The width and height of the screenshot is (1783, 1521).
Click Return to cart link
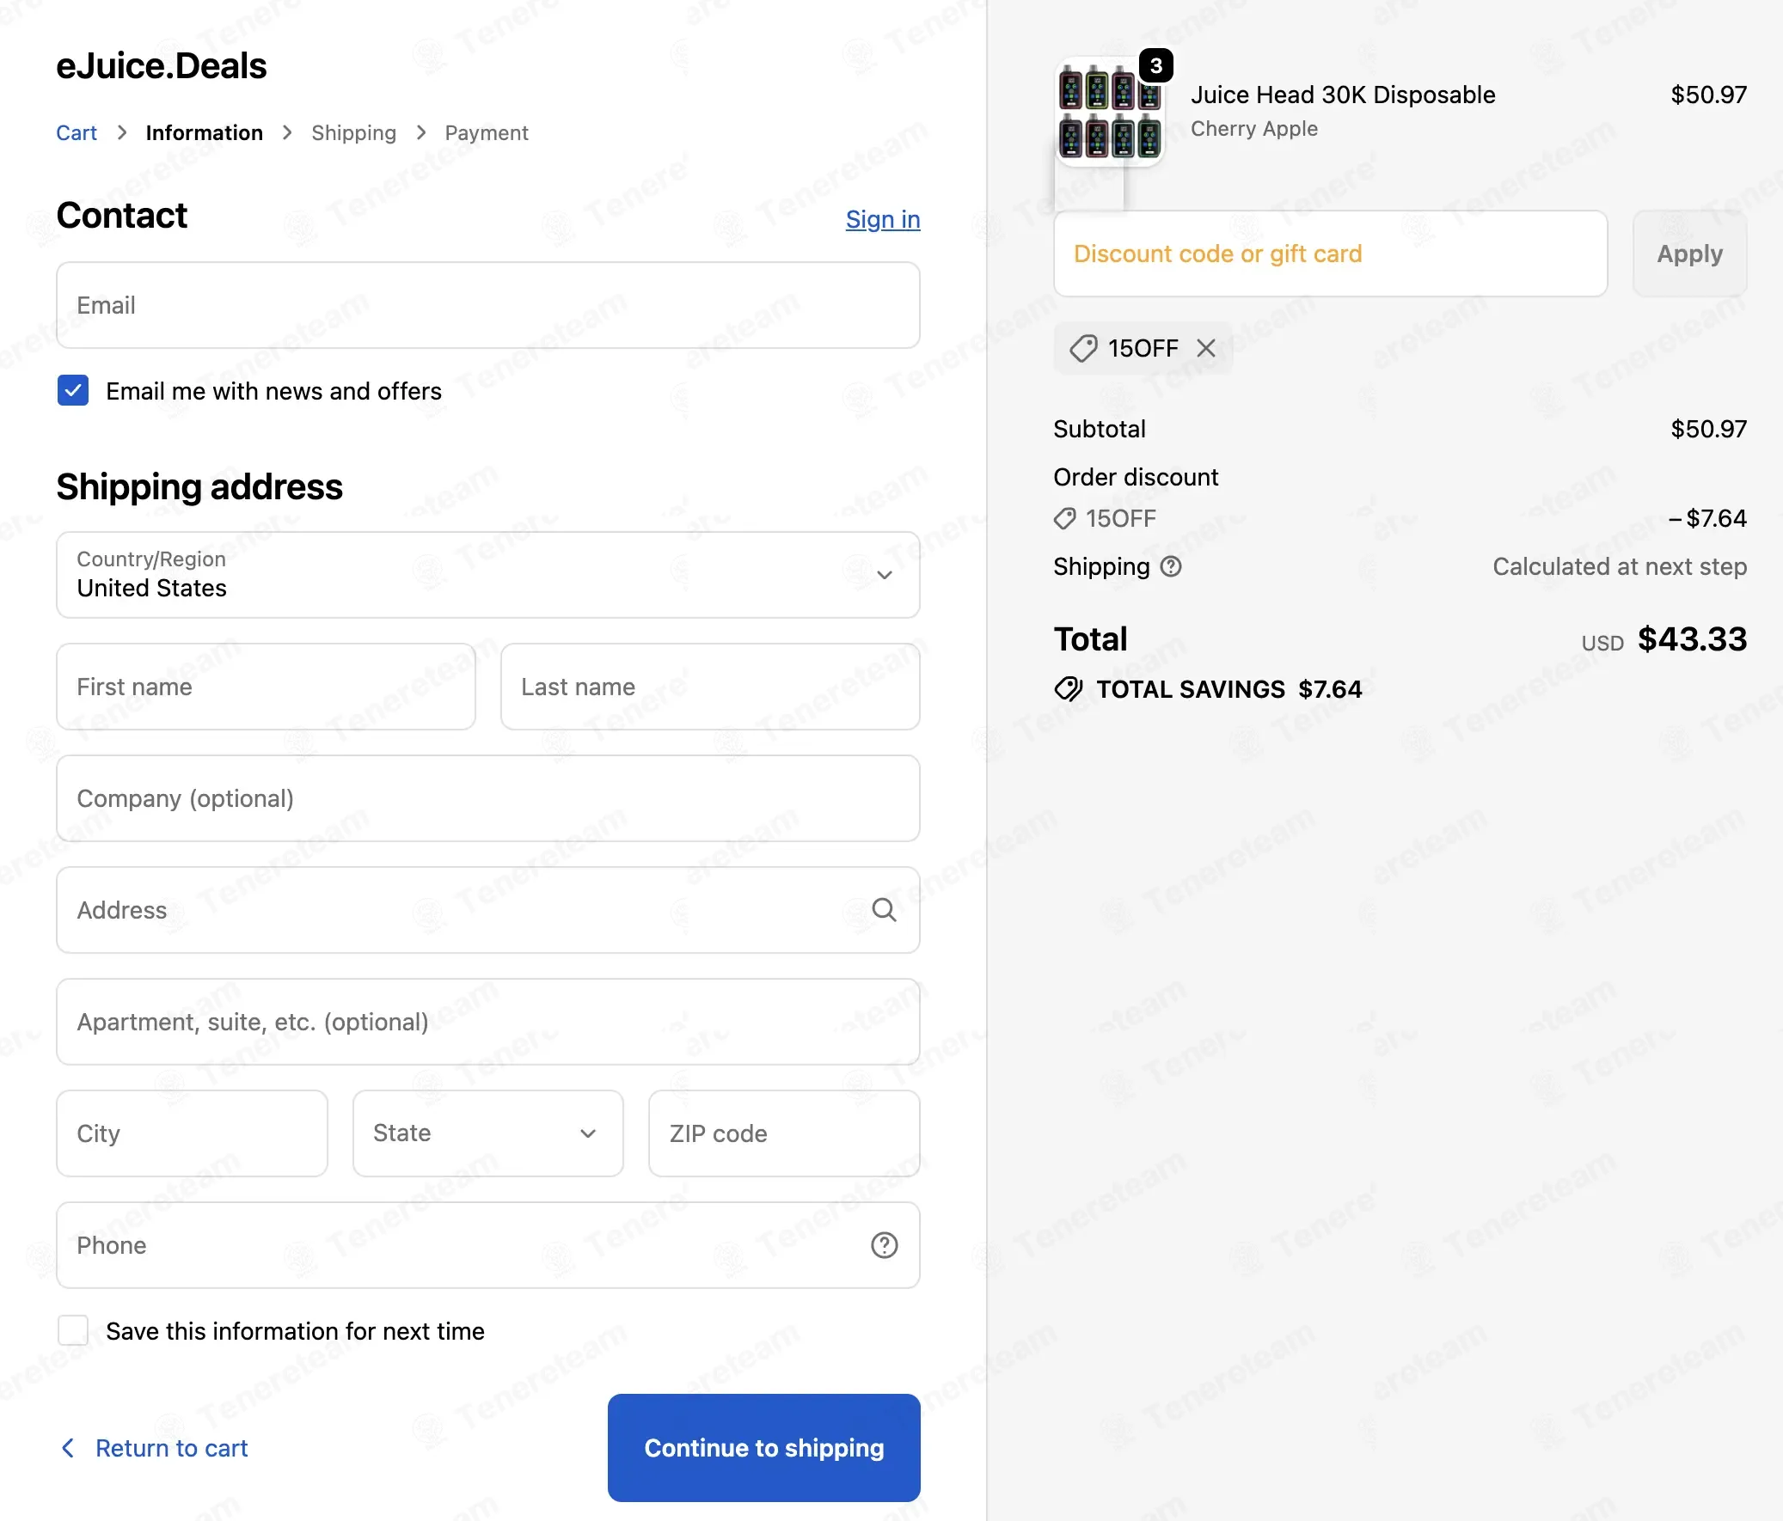pyautogui.click(x=171, y=1448)
